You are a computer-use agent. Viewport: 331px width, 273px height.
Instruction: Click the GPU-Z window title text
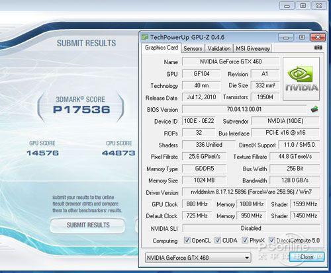(187, 37)
